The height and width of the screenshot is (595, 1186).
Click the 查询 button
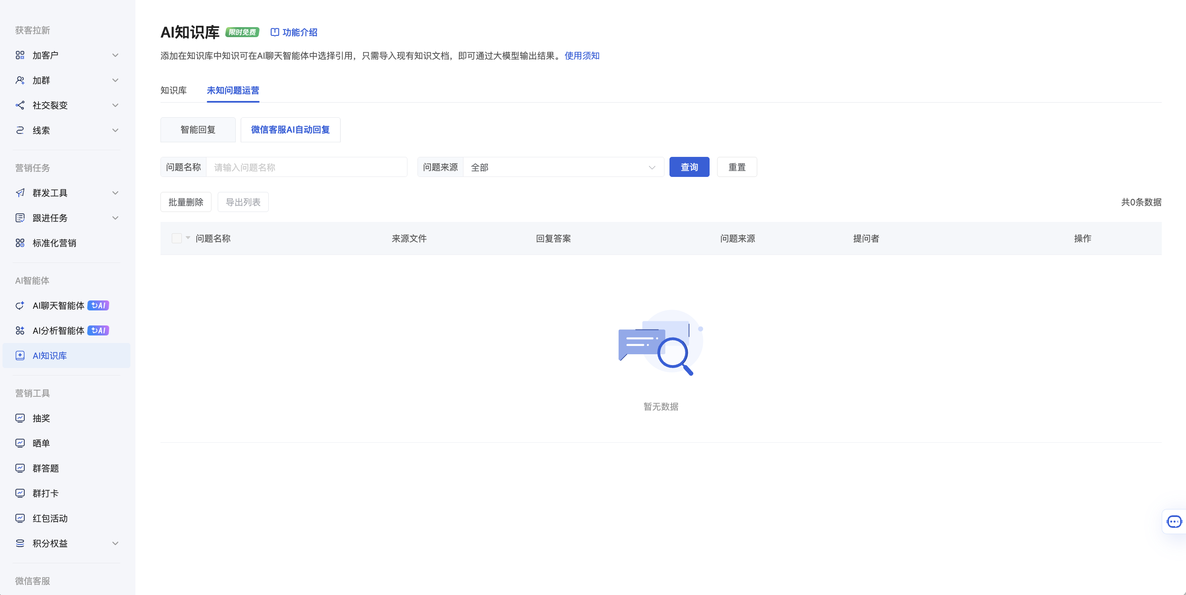pyautogui.click(x=689, y=167)
